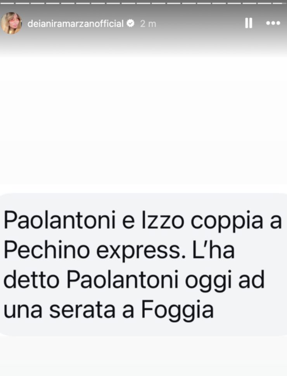Tap the blank white area above the message

tap(143, 120)
